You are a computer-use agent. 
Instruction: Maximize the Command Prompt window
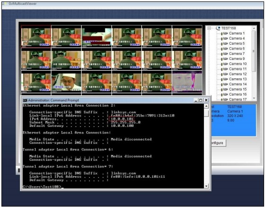click(201, 100)
